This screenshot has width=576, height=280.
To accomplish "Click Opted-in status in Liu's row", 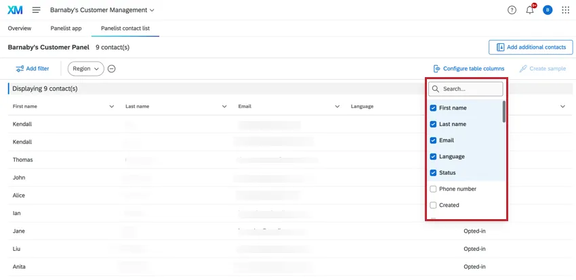I will tap(474, 249).
